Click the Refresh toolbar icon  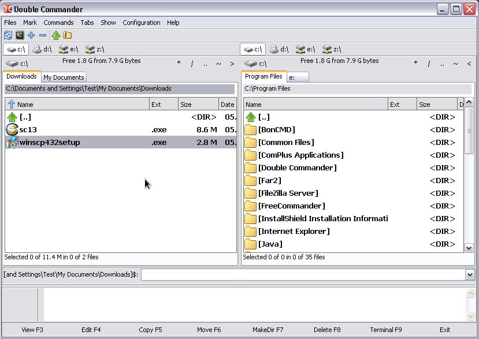point(8,35)
